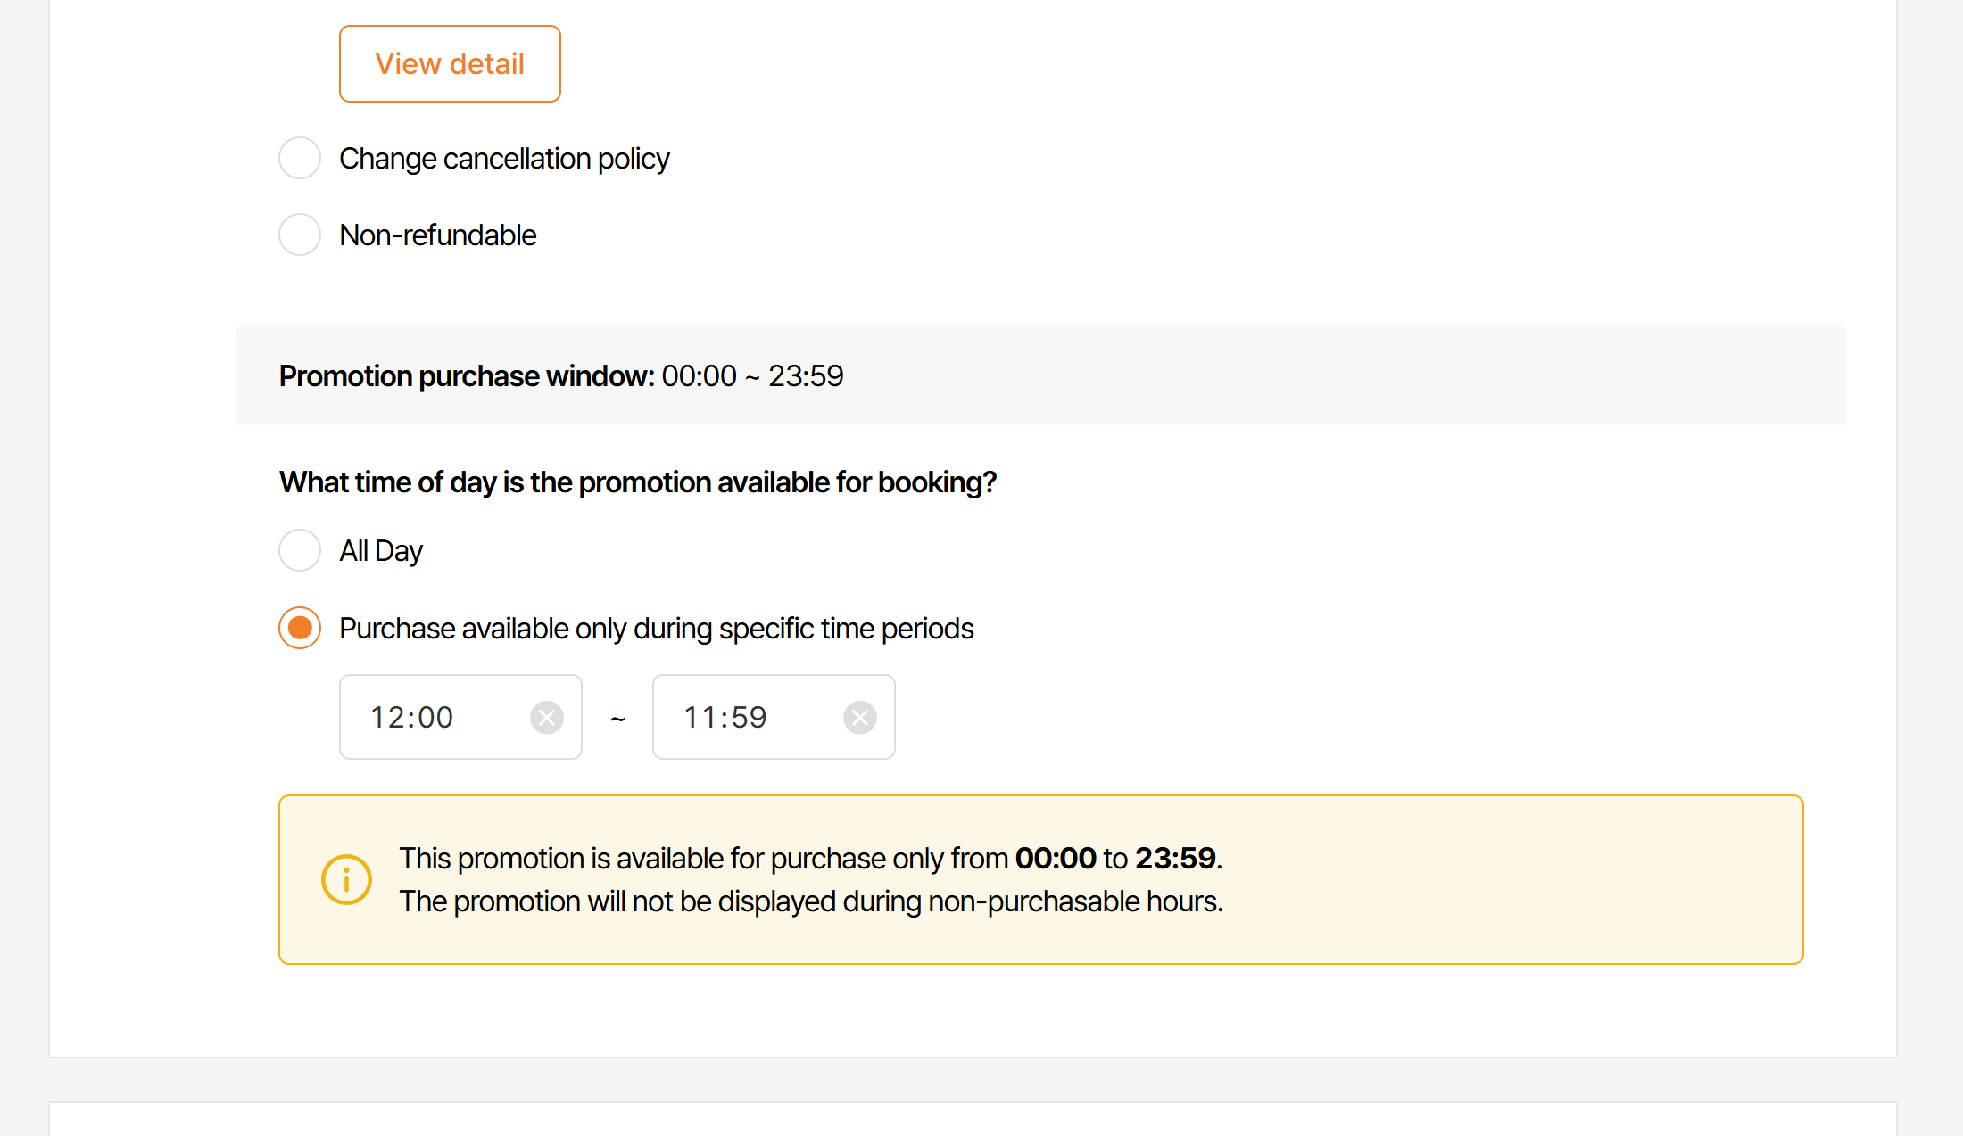Clear the 12:00 start time value
The height and width of the screenshot is (1136, 1963).
coord(546,717)
